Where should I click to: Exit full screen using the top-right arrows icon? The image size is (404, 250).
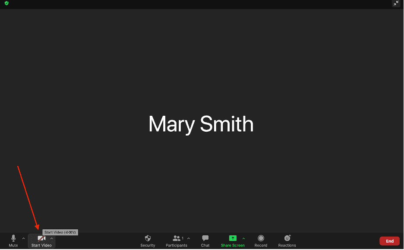(x=396, y=3)
